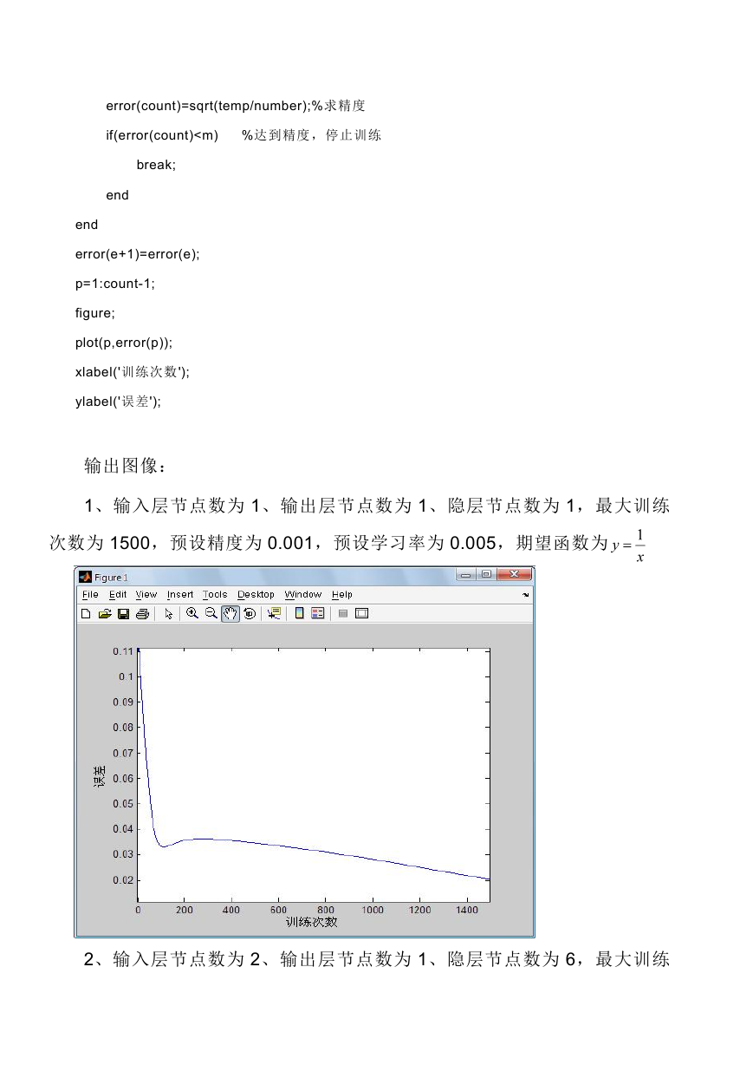
Task: Click the dock figure arrow in menu bar
Action: (x=525, y=595)
